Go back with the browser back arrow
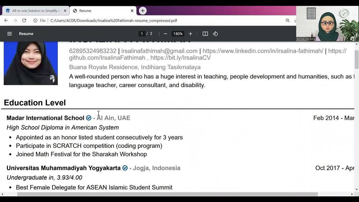 [6, 20]
